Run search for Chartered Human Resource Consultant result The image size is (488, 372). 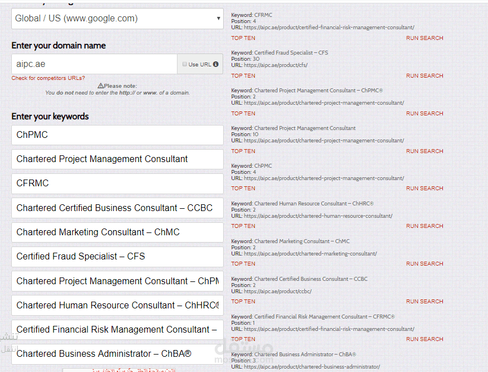click(424, 226)
